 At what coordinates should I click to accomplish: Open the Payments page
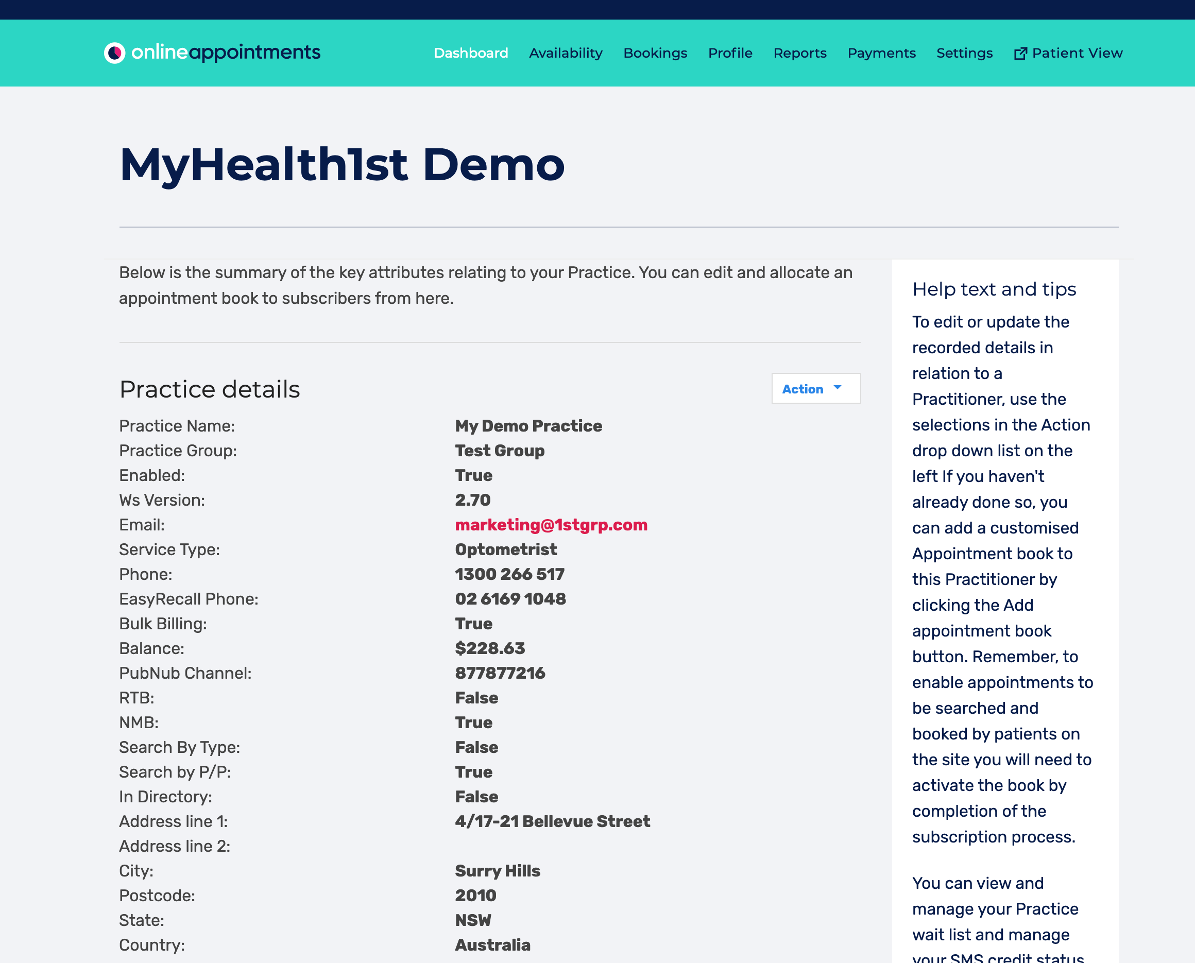(x=881, y=53)
